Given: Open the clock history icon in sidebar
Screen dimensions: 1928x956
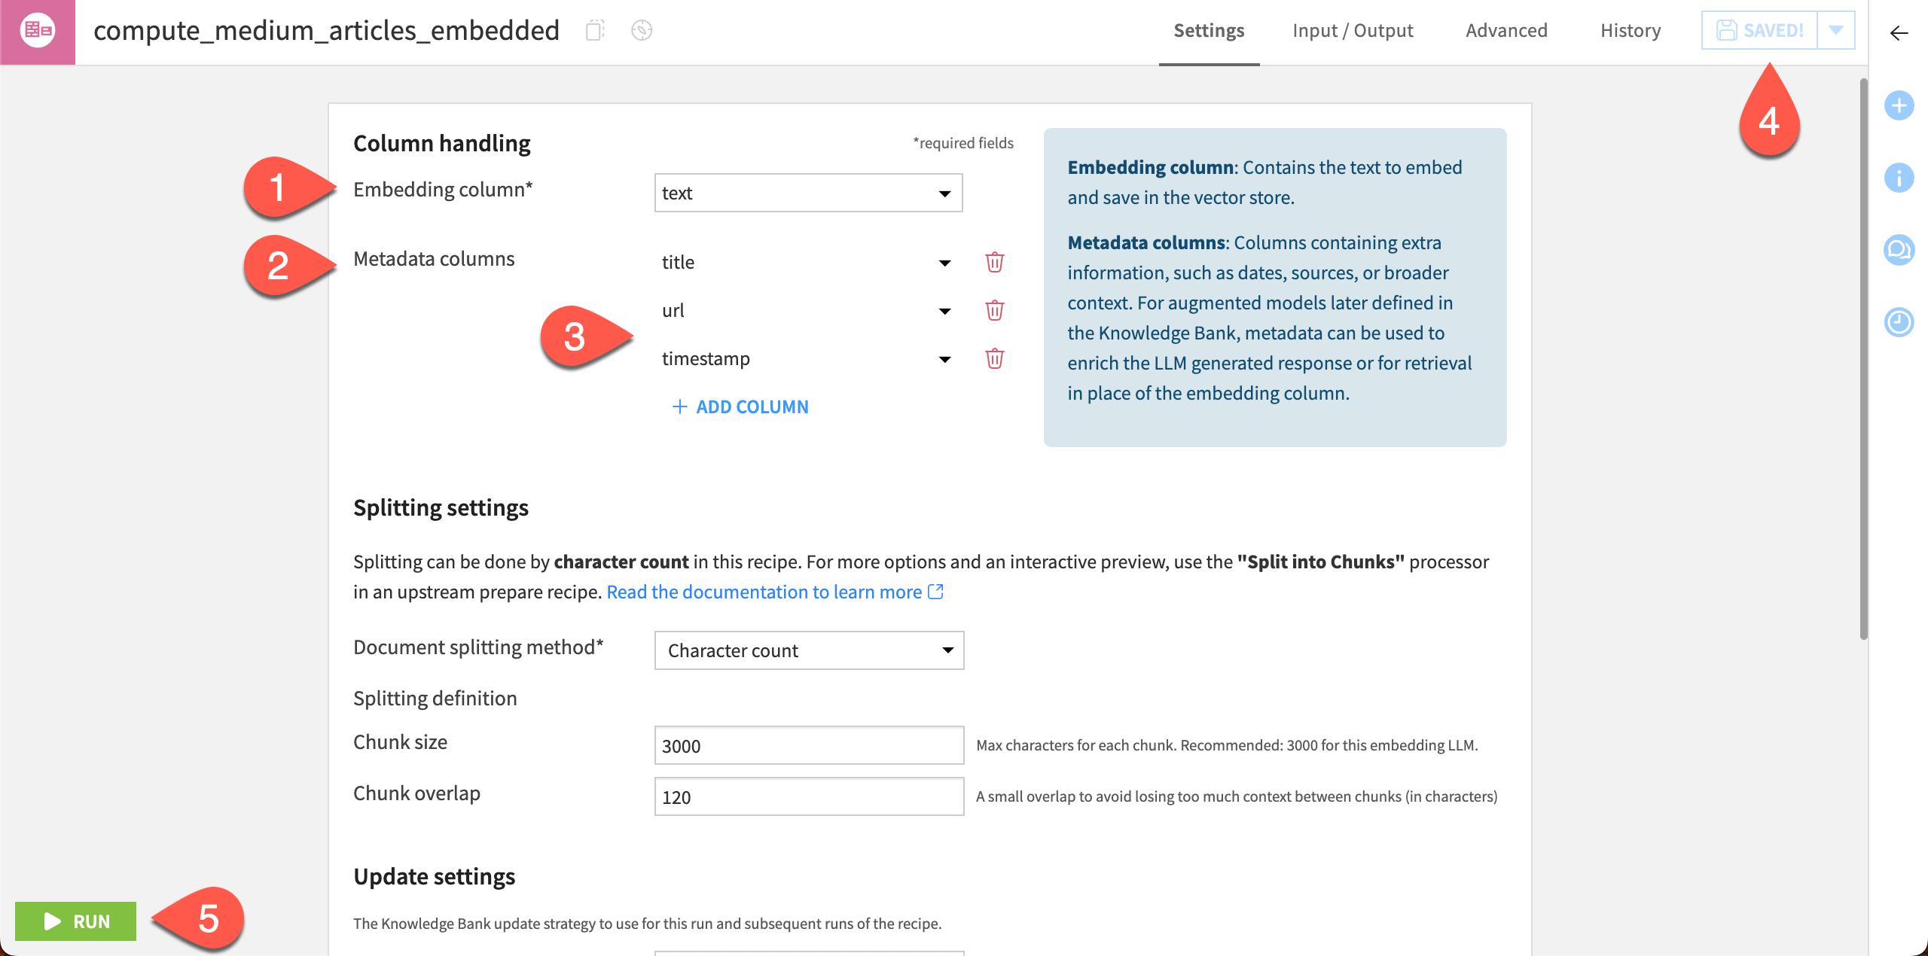Looking at the screenshot, I should click(1899, 322).
